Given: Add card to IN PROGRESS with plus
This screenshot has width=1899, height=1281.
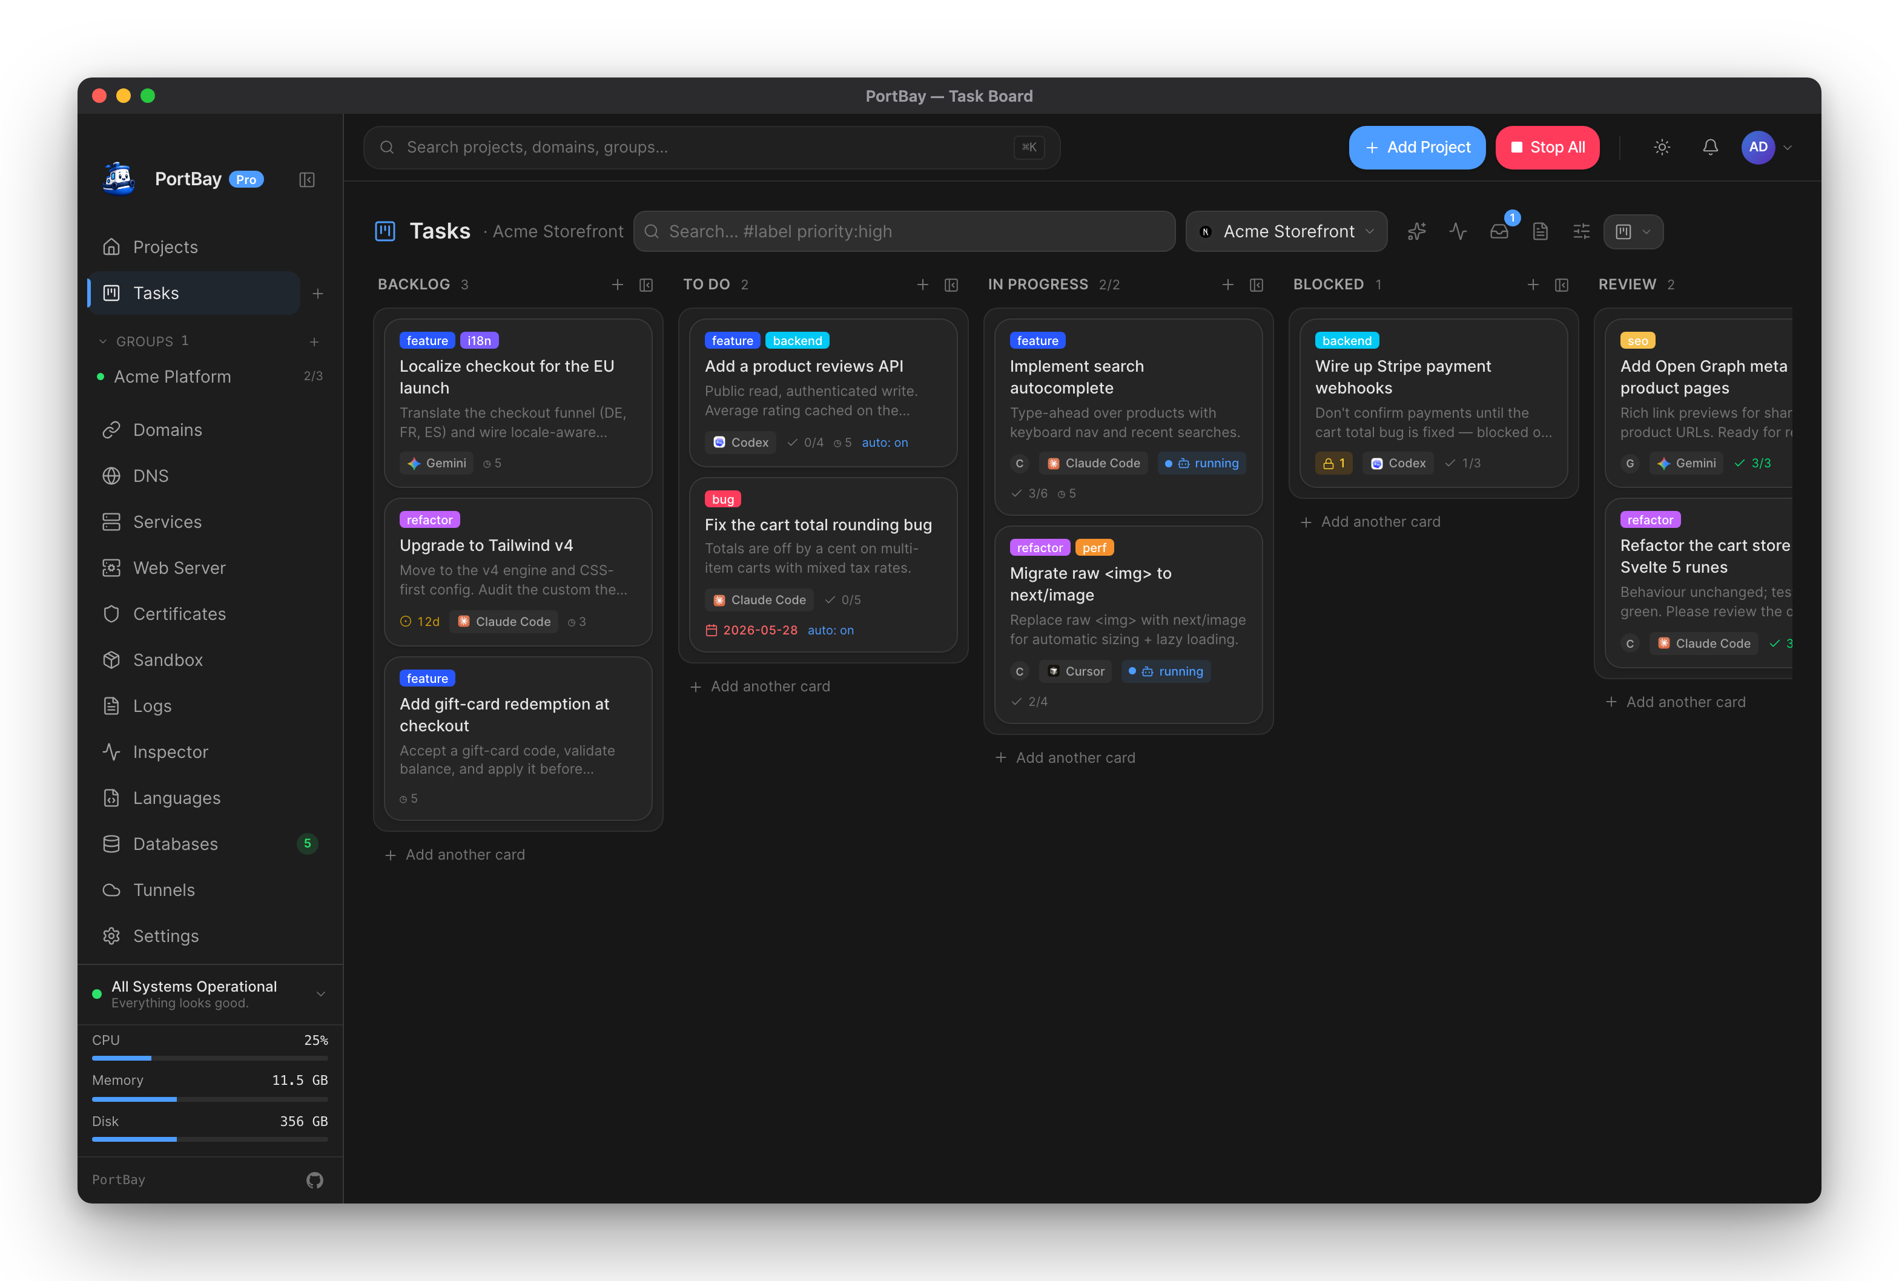Looking at the screenshot, I should (x=1228, y=285).
